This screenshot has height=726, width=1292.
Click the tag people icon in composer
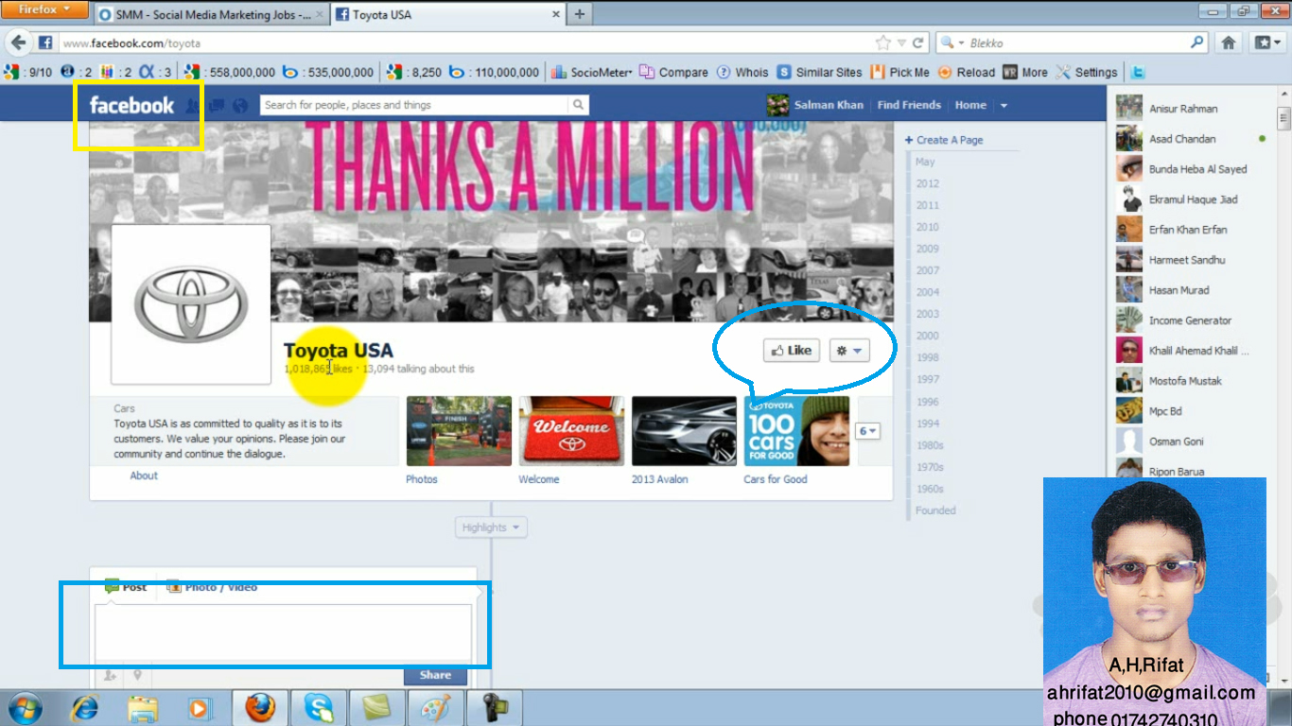110,675
